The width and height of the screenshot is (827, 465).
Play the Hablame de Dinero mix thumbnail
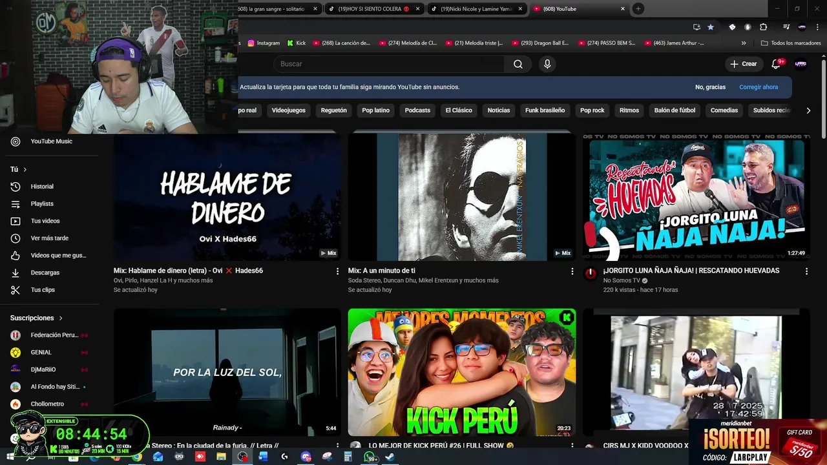pyautogui.click(x=227, y=197)
